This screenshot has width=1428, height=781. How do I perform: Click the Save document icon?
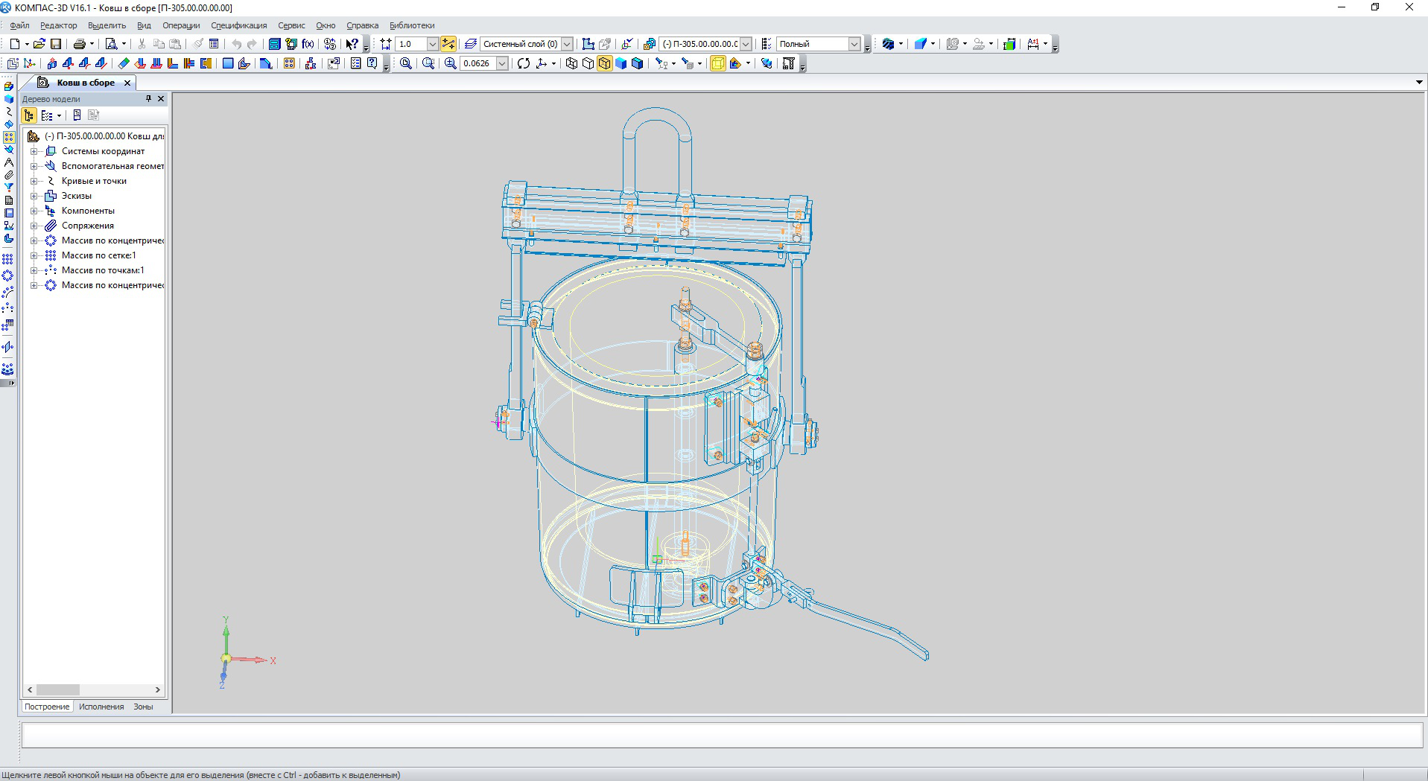pos(55,44)
